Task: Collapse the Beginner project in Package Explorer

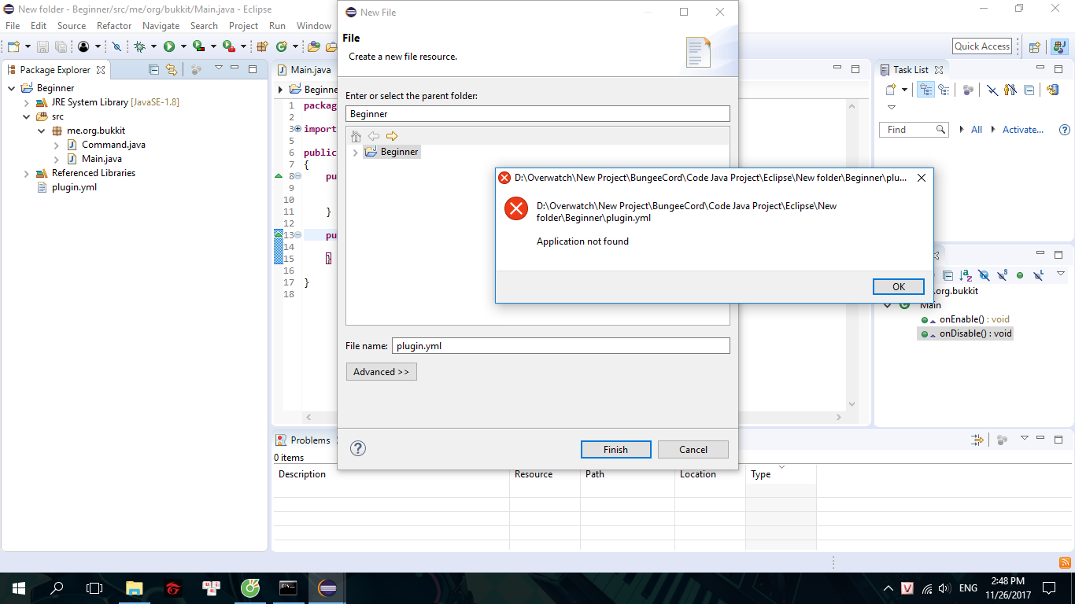Action: click(11, 88)
